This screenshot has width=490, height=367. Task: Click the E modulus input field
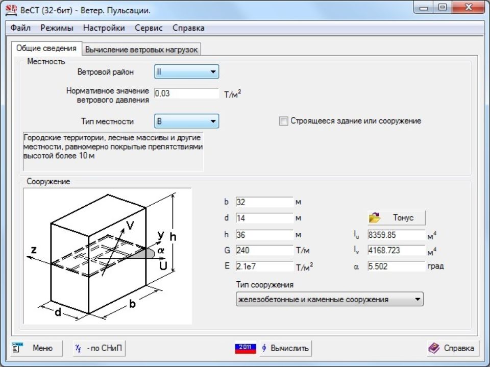(264, 266)
